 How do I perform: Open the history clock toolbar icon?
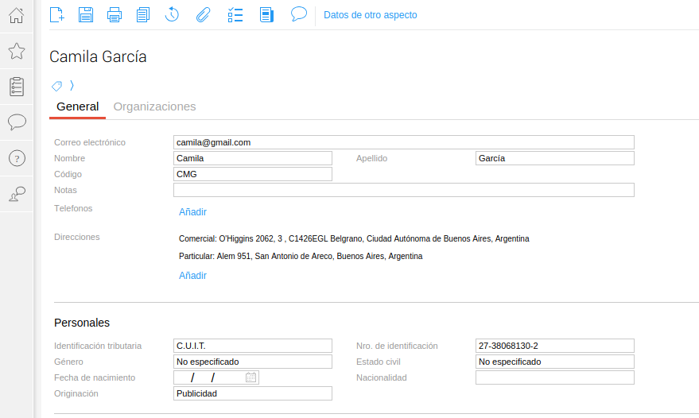click(x=172, y=15)
